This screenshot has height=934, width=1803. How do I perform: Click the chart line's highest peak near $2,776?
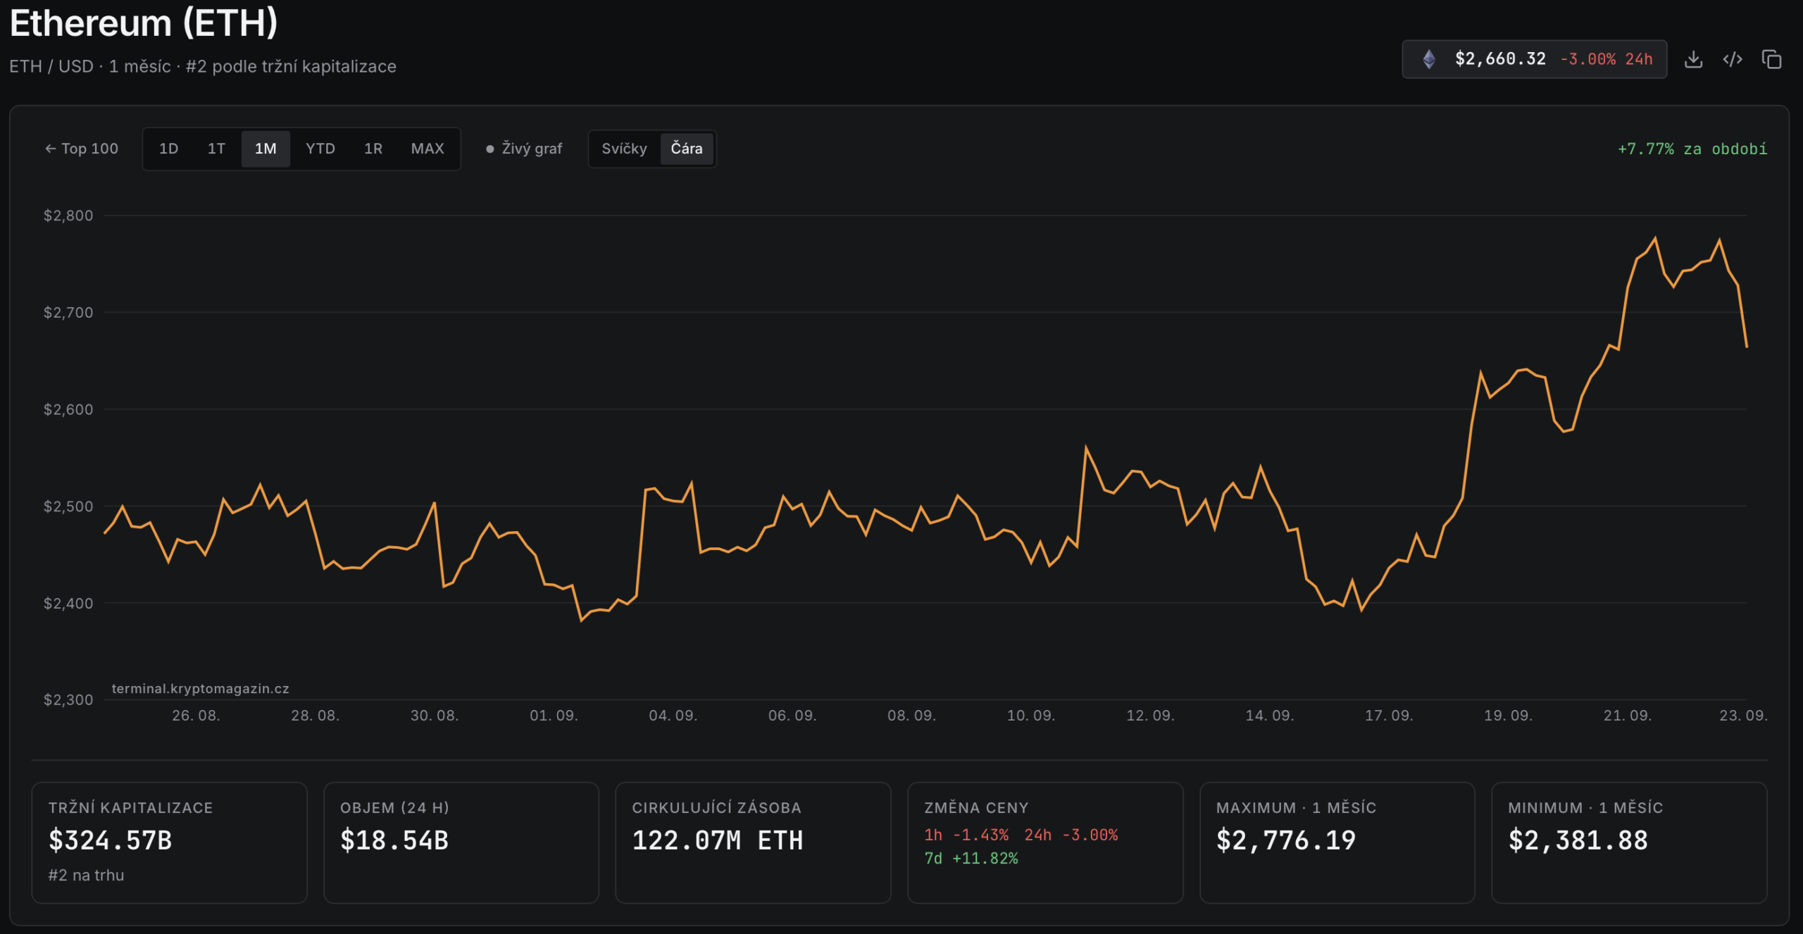tap(1655, 239)
